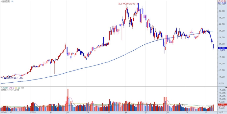The height and width of the screenshot is (114, 227).
Task: Click the 175,000K volume axis label
Action: tap(222, 90)
